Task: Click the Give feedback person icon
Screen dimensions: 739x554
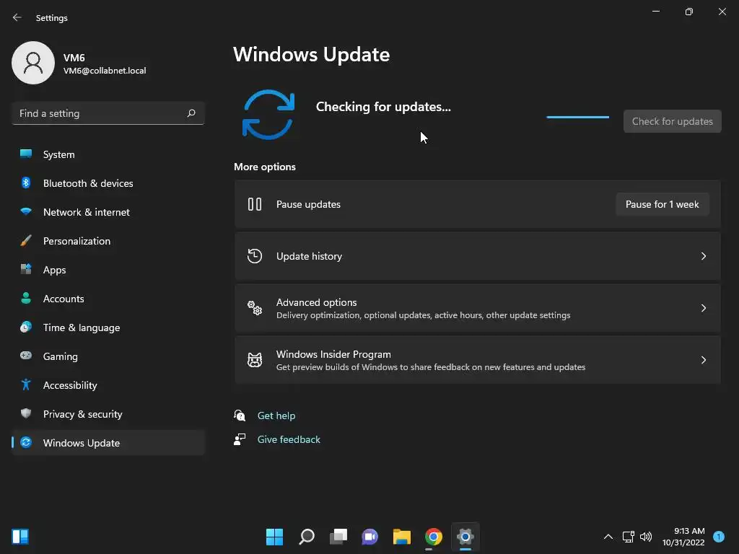Action: (x=240, y=439)
